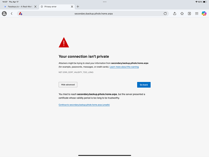209x157 pixels.
Task: Reload the page with the refresh icon
Action: (x=165, y=14)
